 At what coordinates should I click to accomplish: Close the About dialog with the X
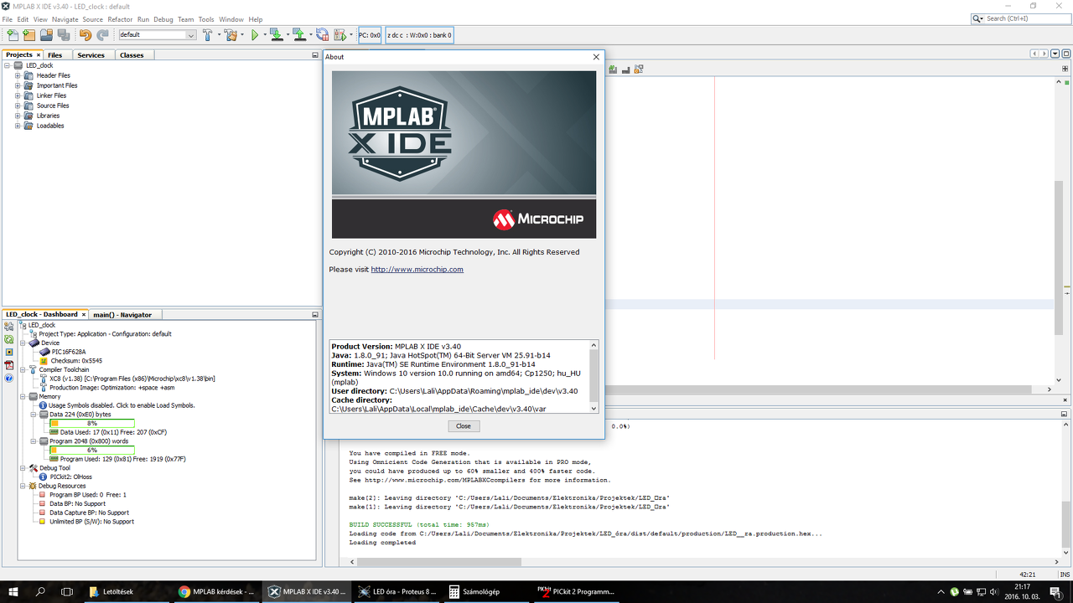(x=596, y=57)
